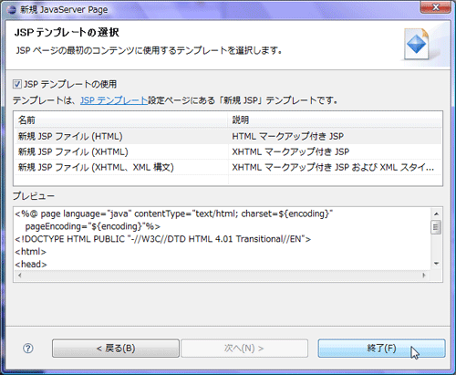Click the <html> line in preview
Image resolution: width=456 pixels, height=375 pixels.
point(30,252)
